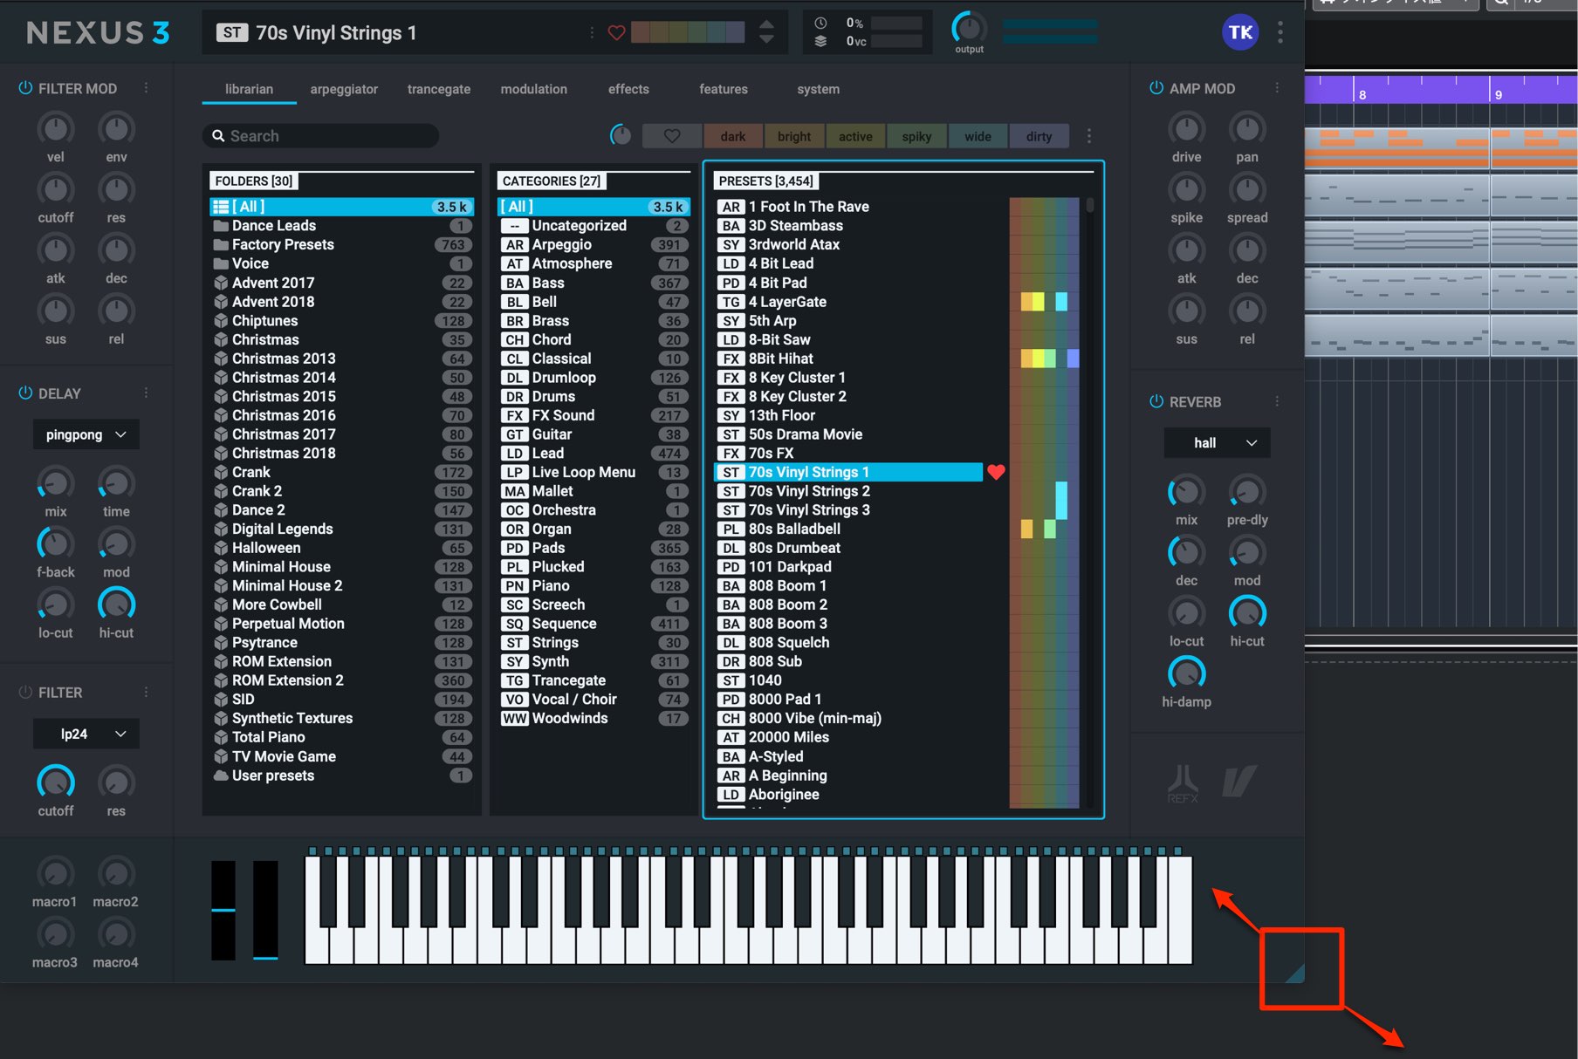Filter presets by spiky tag
The height and width of the screenshot is (1059, 1578).
coord(916,136)
